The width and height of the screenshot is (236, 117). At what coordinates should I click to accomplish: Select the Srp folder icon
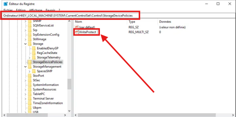(30, 30)
